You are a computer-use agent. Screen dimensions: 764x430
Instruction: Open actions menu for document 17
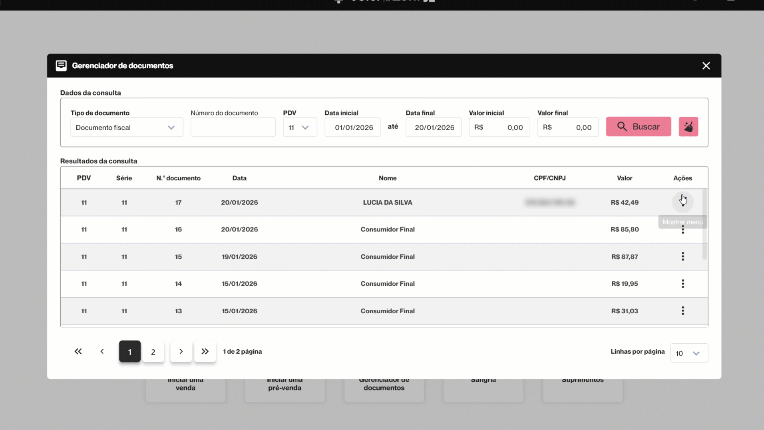pos(682,202)
